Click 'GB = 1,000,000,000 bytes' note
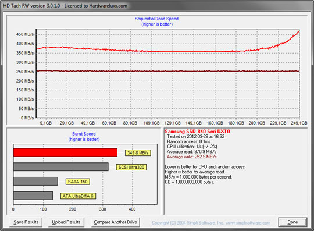314x231 pixels. tap(190, 182)
